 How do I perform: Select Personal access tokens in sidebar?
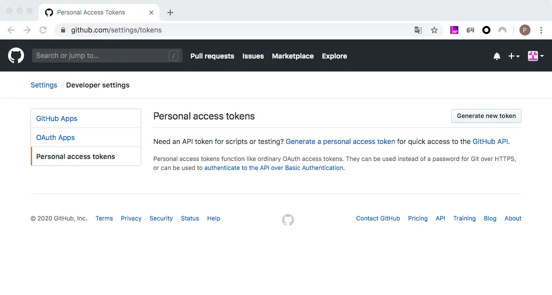point(86,156)
